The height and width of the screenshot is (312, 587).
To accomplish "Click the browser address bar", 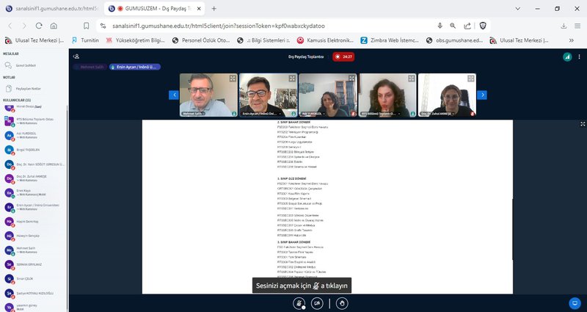I will tap(257, 25).
